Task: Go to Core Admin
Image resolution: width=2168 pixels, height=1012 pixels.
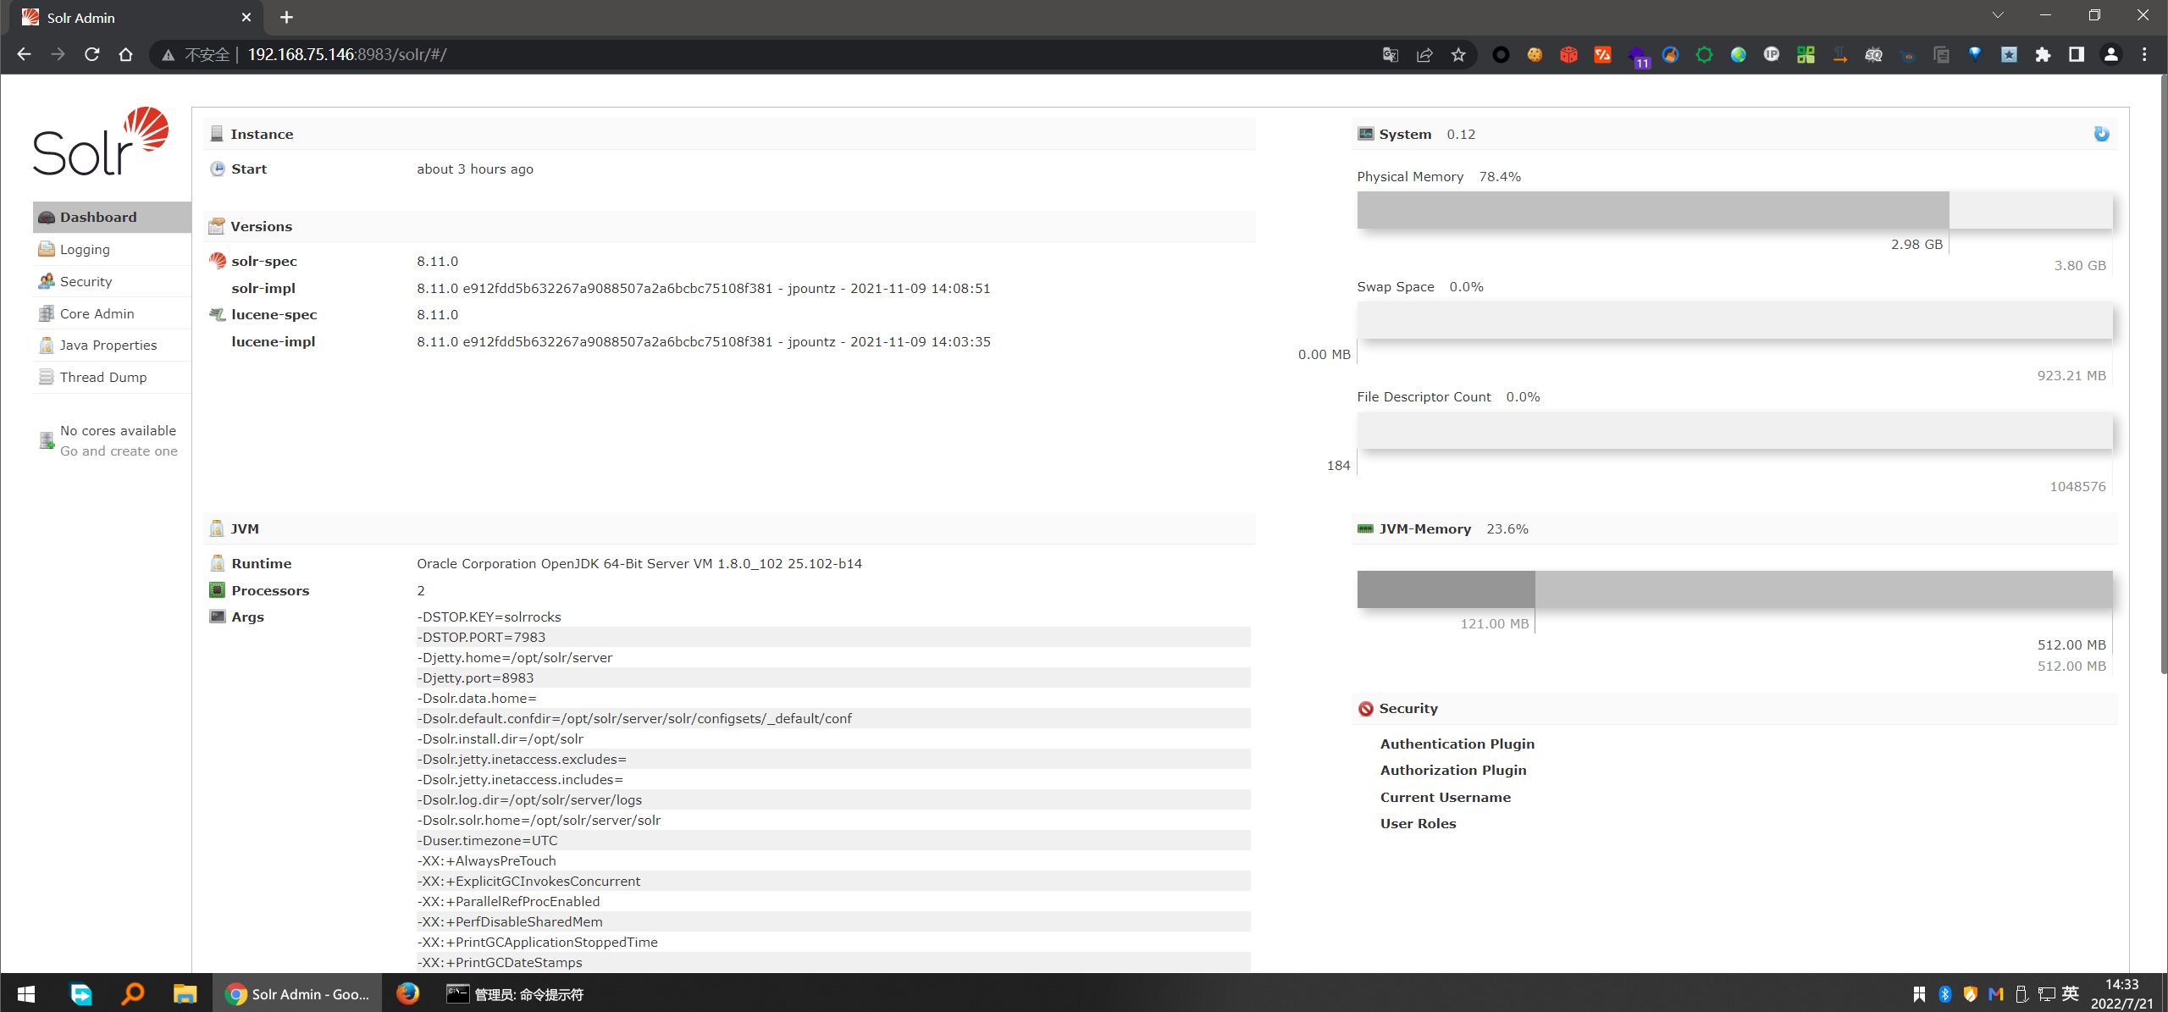Action: pos(112,313)
